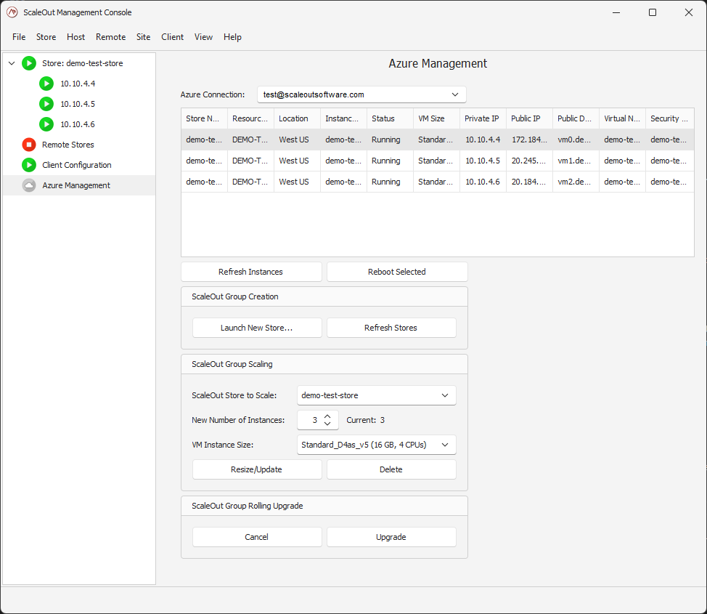Click the 172.184... Public IP cell

pyautogui.click(x=529, y=140)
